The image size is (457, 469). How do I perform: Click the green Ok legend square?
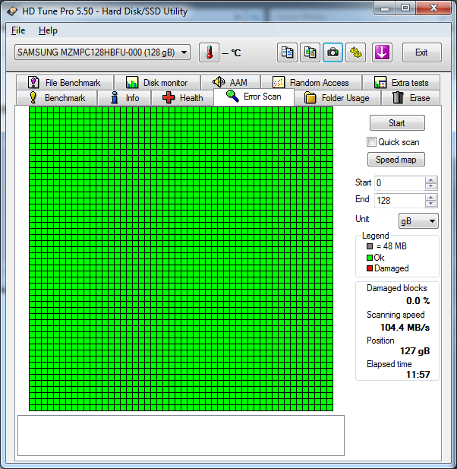tap(370, 258)
